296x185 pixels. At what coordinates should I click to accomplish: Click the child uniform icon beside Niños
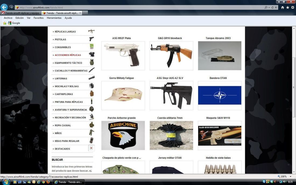91,133
